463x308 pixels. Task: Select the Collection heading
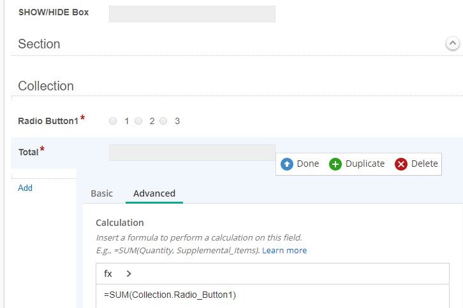(x=46, y=86)
